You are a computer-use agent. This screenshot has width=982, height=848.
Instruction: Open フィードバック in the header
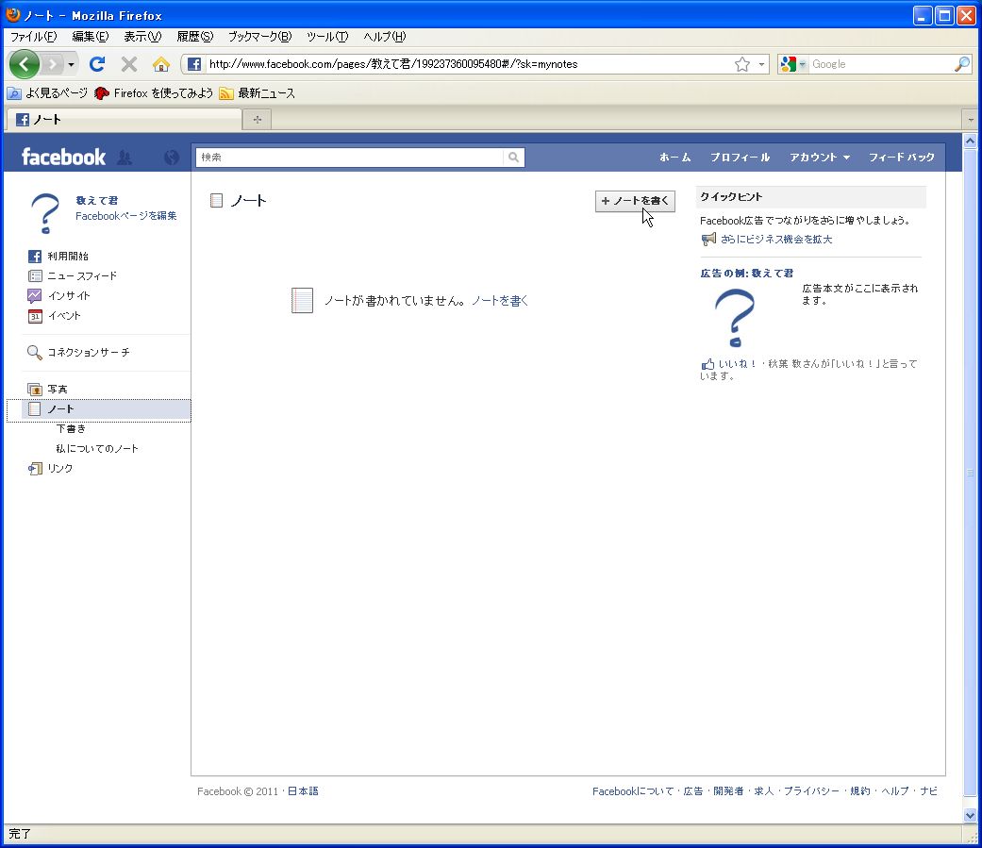coord(901,158)
